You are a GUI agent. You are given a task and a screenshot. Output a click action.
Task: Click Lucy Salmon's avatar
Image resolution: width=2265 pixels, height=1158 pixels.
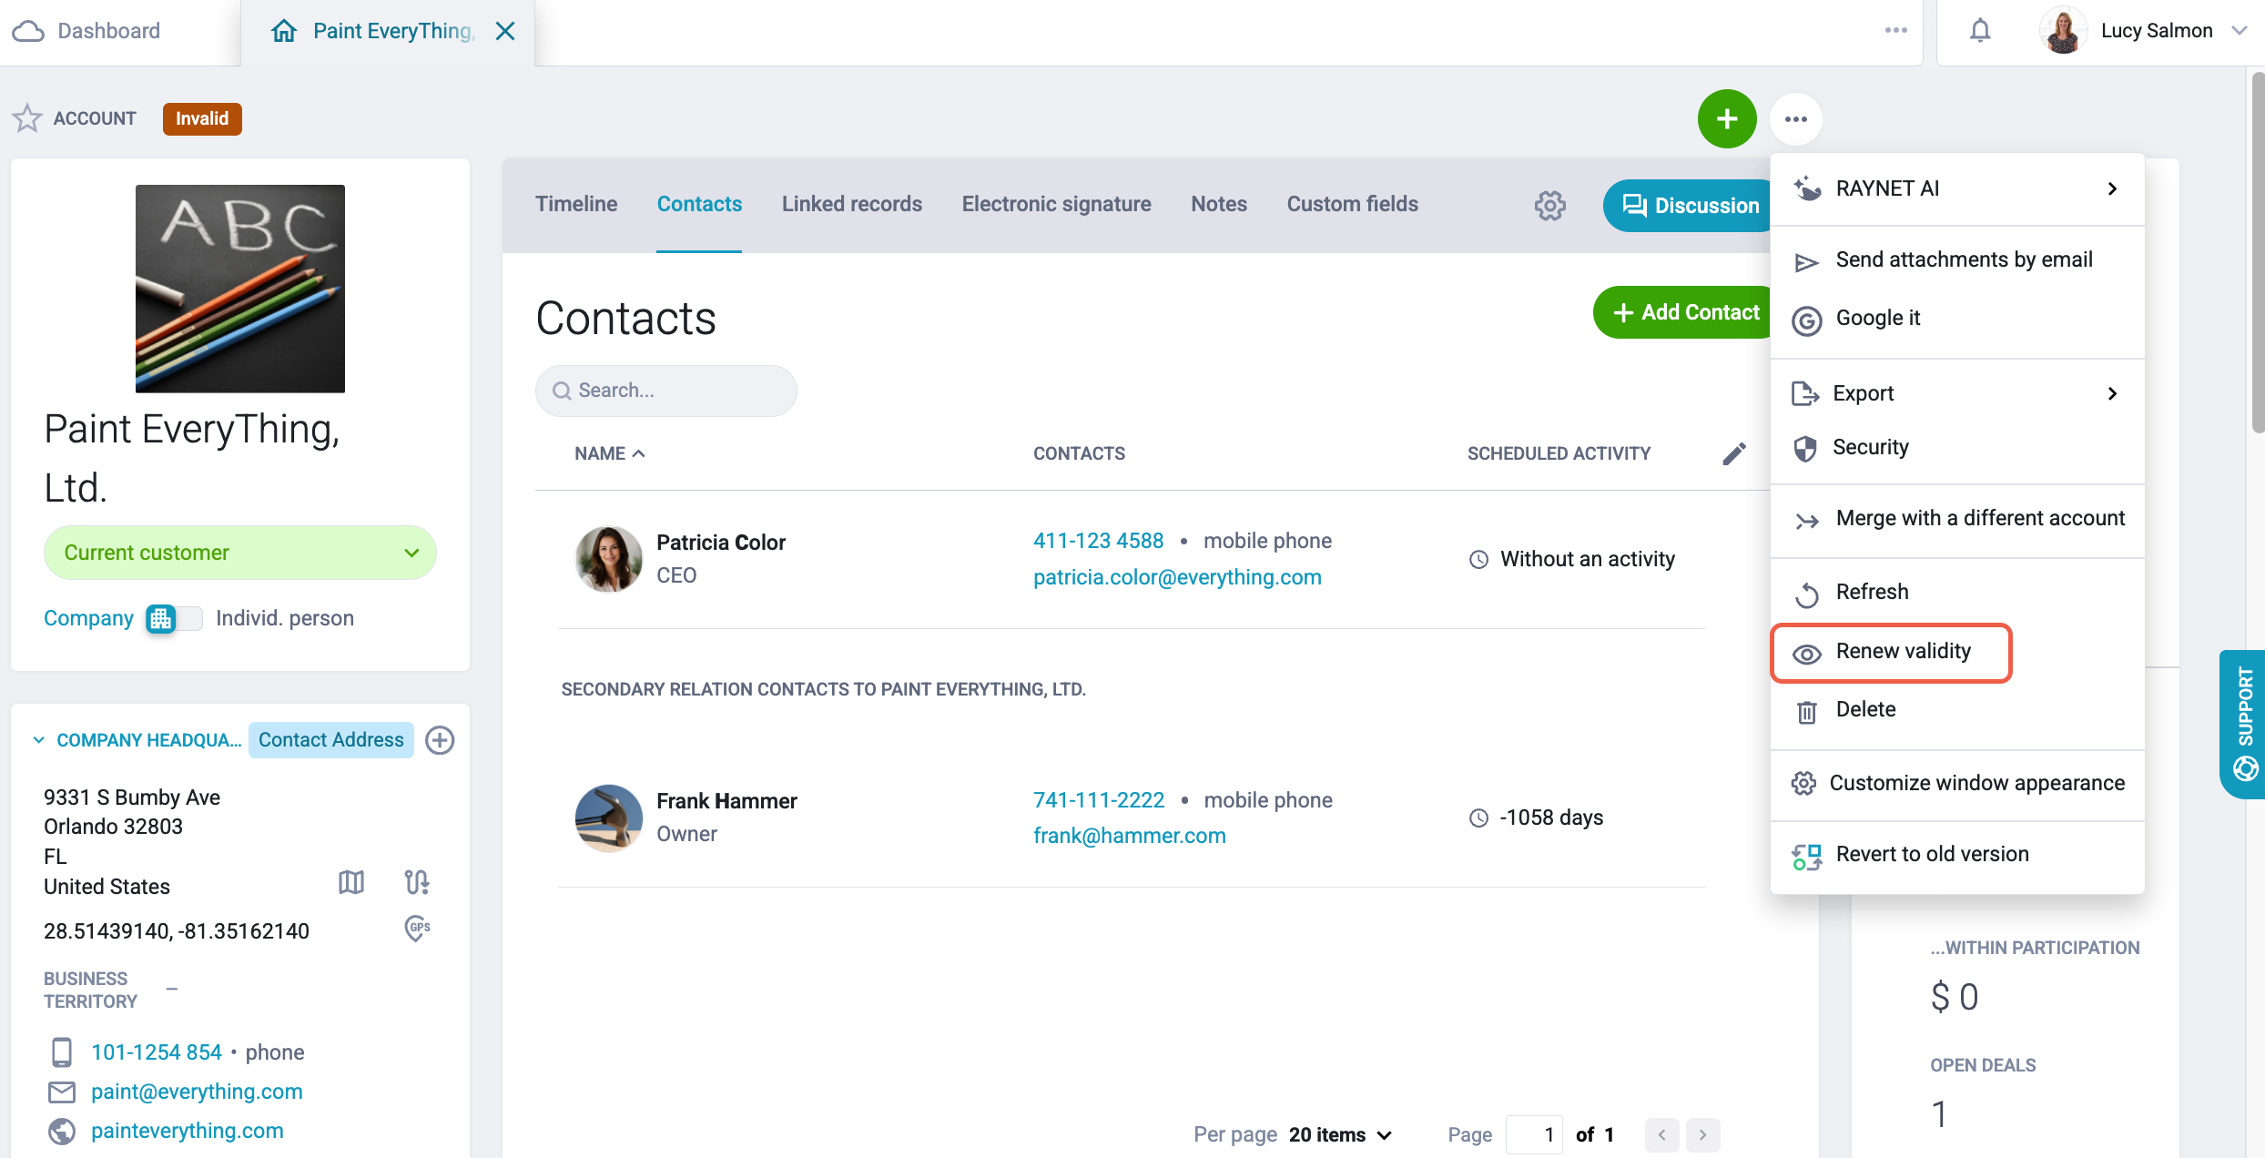2063,31
